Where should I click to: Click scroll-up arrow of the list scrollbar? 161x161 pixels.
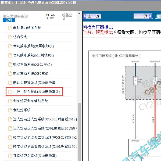click(79, 13)
